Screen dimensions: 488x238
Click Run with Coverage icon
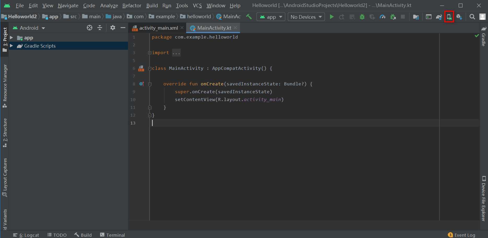(372, 17)
